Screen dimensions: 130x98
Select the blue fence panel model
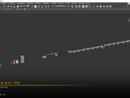point(64,53)
